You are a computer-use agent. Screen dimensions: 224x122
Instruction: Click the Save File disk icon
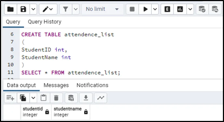[x=23, y=9]
